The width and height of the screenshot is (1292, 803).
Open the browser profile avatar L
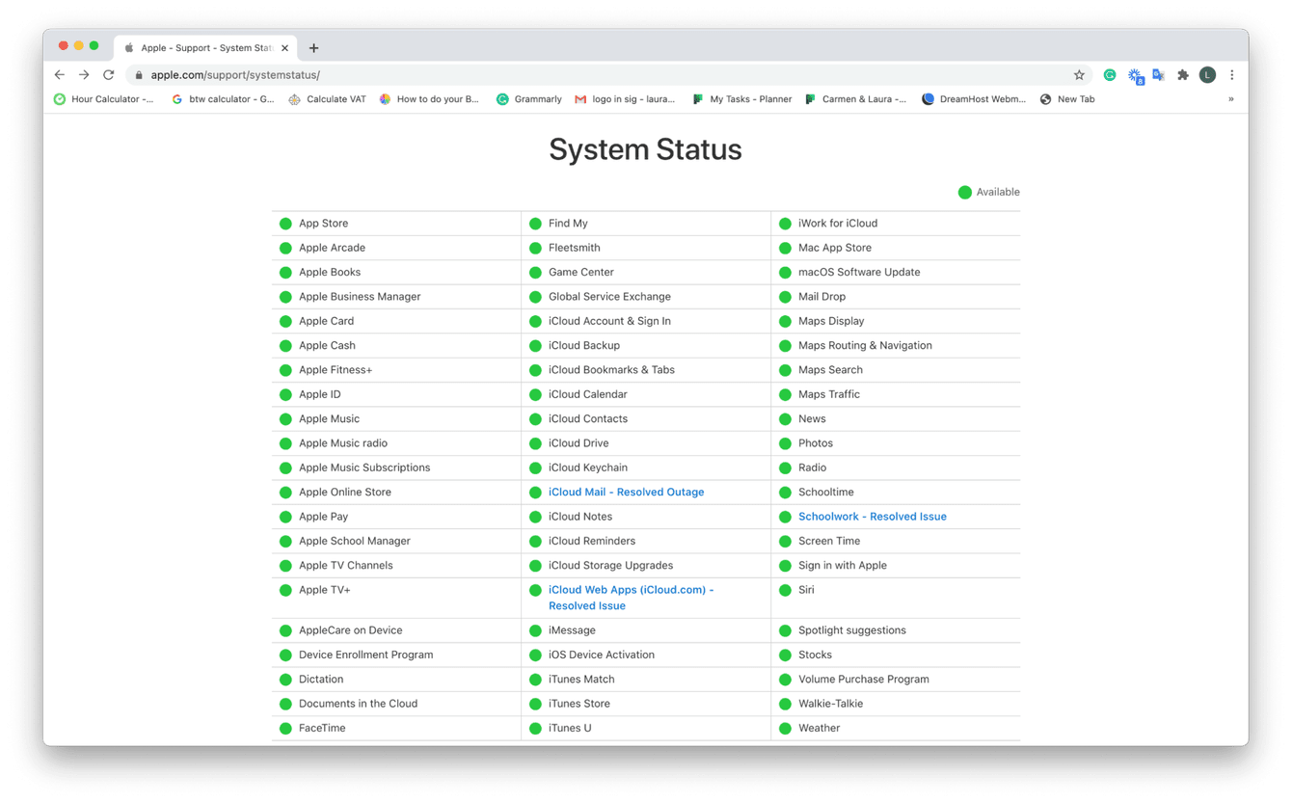click(x=1207, y=74)
